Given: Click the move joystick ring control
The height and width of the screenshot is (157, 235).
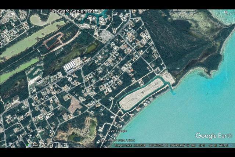Looking at the screenshot, I should click(226, 36).
